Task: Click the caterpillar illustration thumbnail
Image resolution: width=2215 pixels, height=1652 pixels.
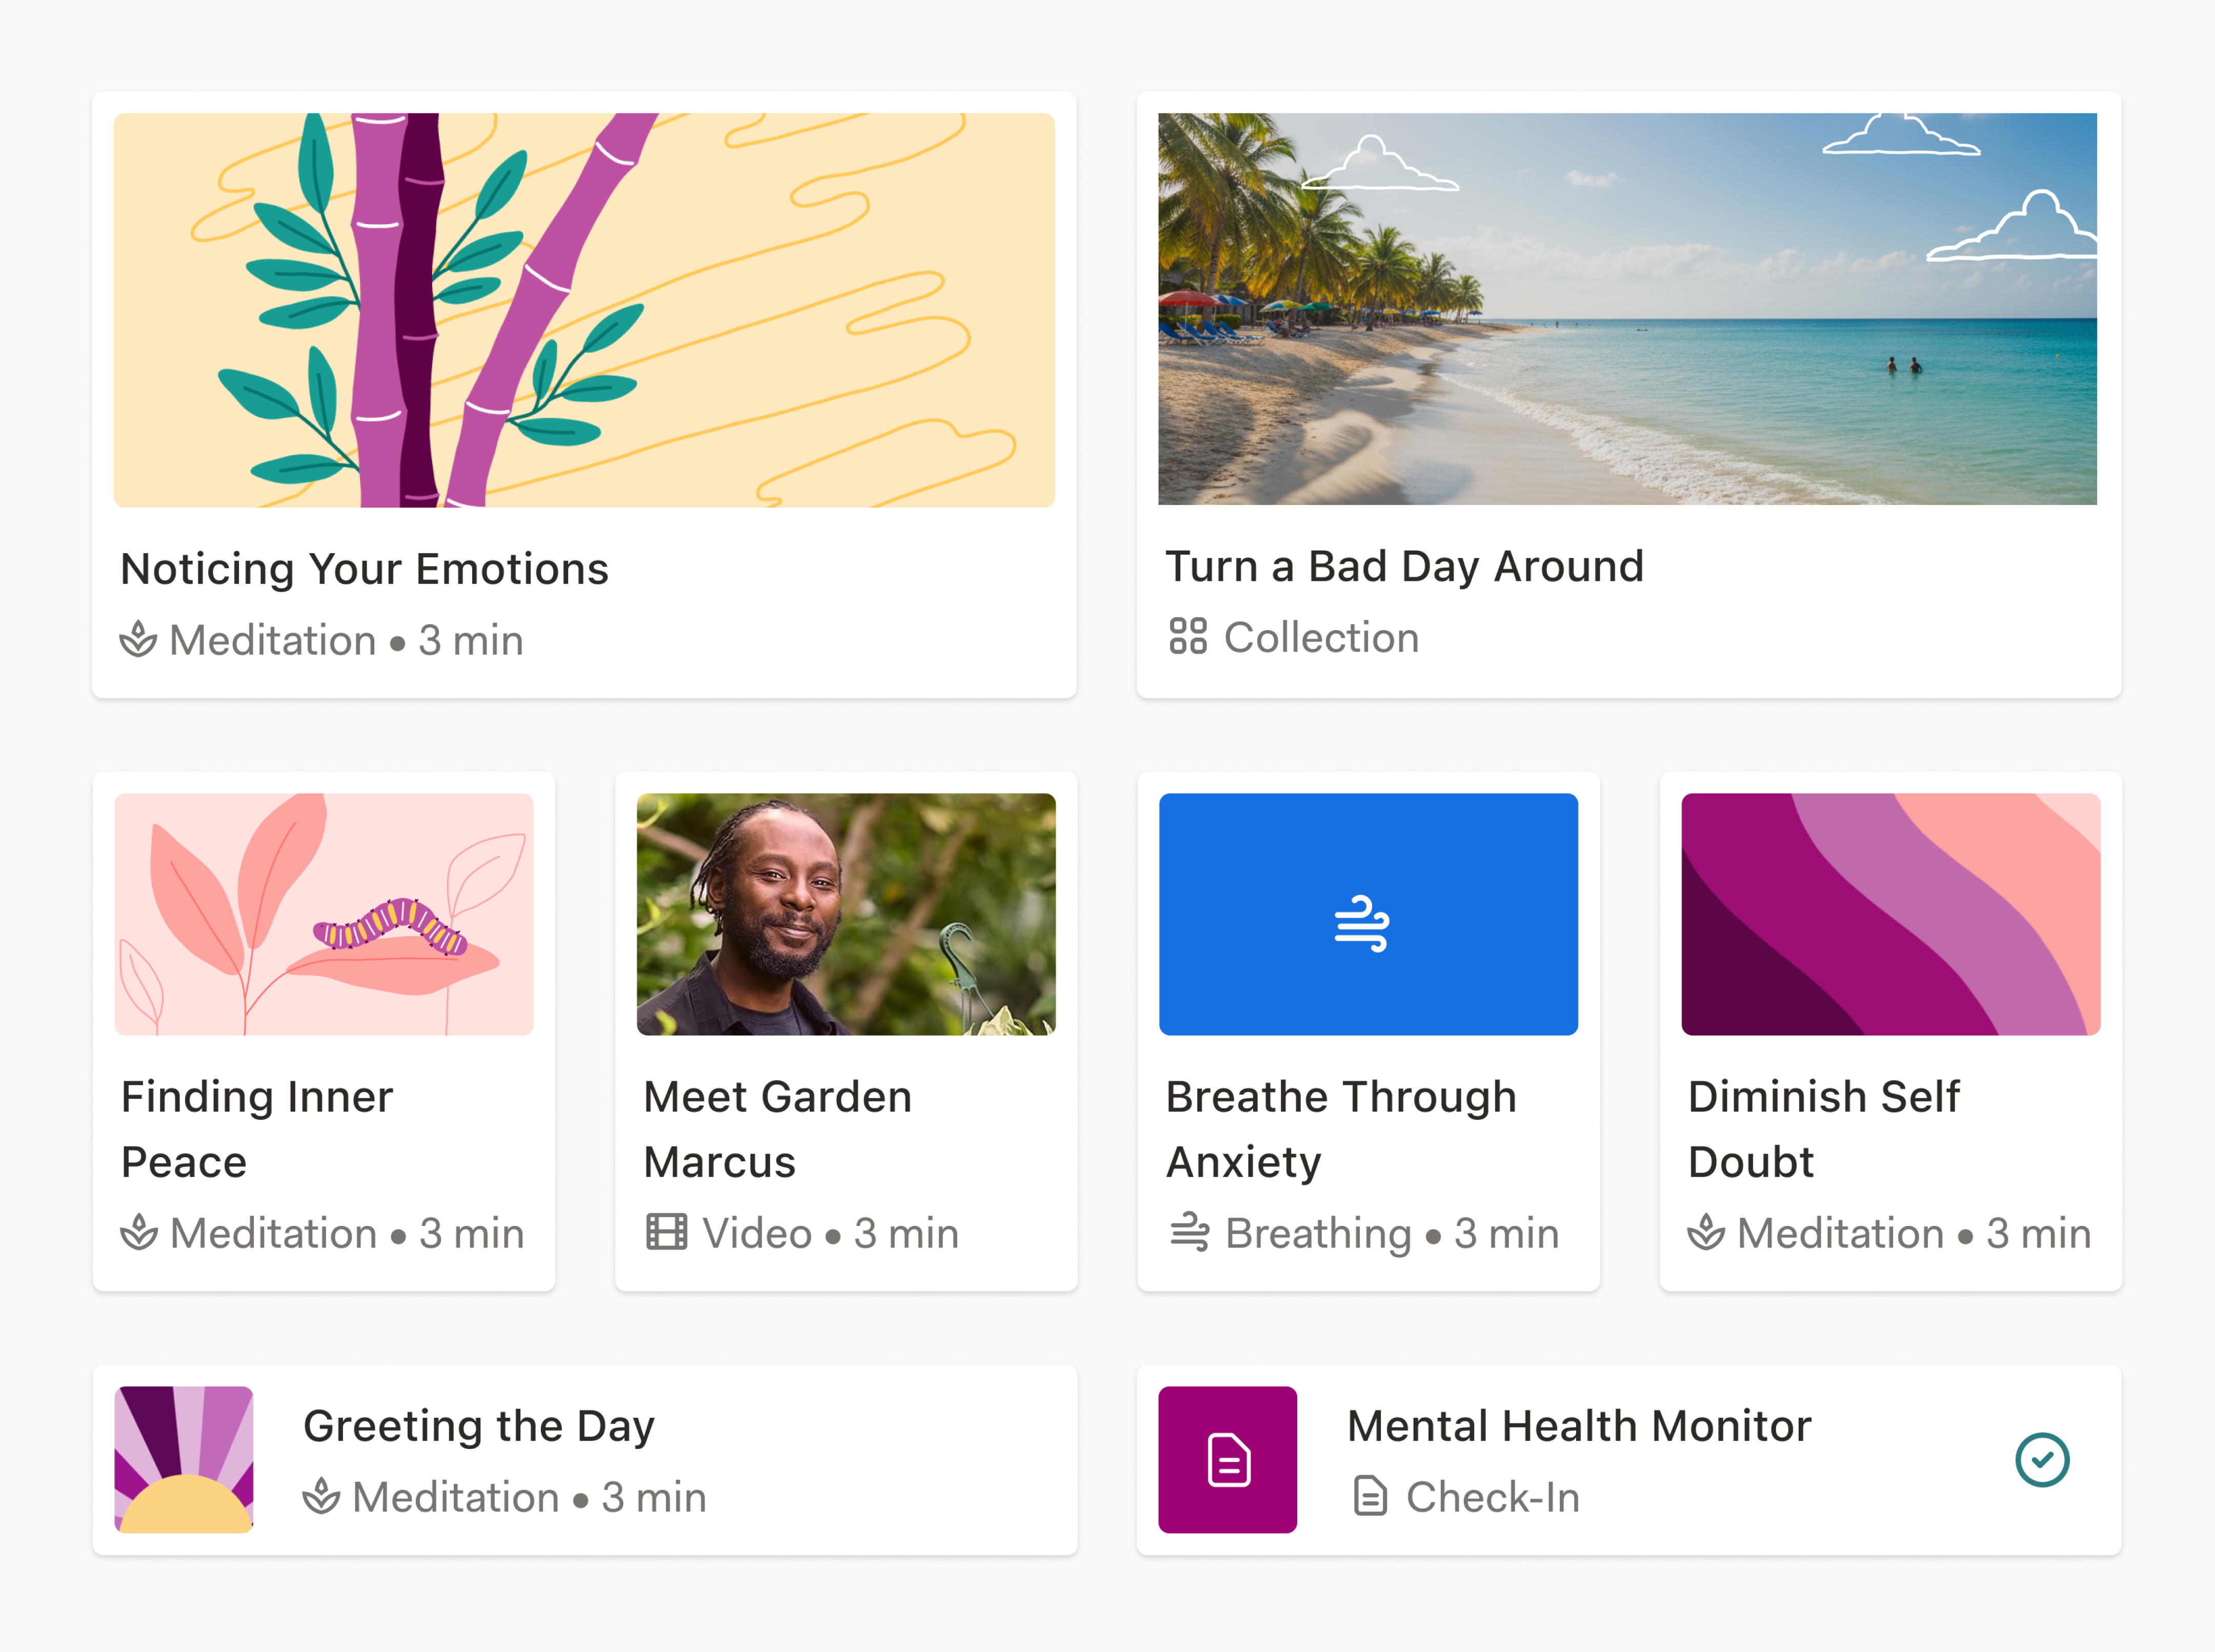Action: pyautogui.click(x=324, y=914)
